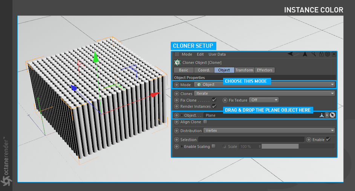Open the User Data menu
This screenshot has width=355, height=191.
pyautogui.click(x=217, y=54)
